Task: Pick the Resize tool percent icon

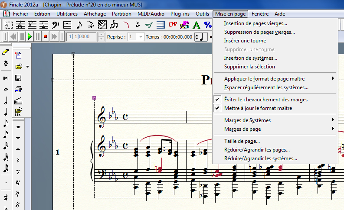Action: click(x=208, y=25)
